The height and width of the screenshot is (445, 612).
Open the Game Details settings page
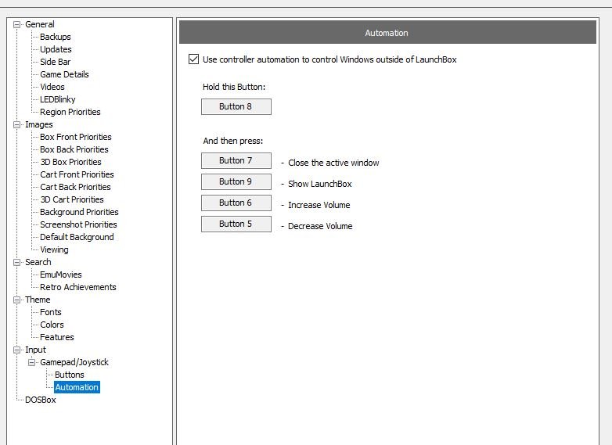point(64,74)
